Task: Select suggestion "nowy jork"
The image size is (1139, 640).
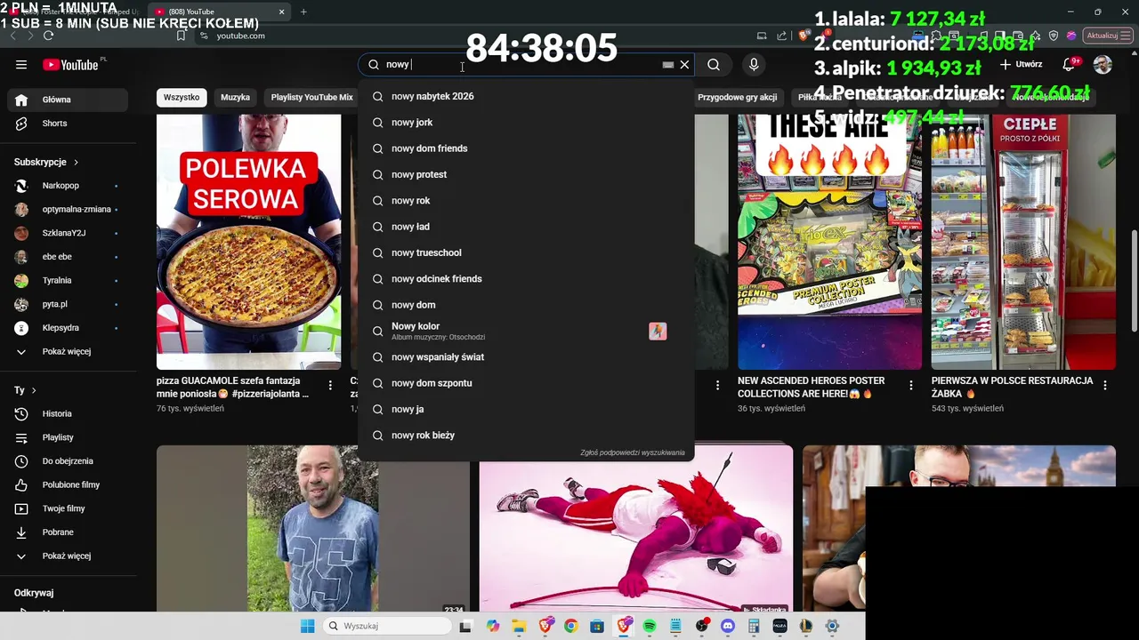Action: tap(526, 123)
